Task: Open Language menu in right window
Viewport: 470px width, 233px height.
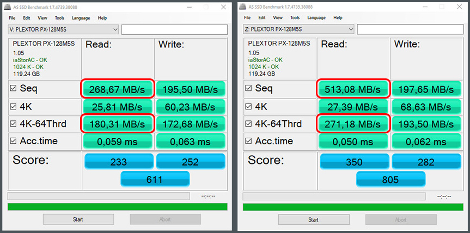Action: (x=316, y=18)
